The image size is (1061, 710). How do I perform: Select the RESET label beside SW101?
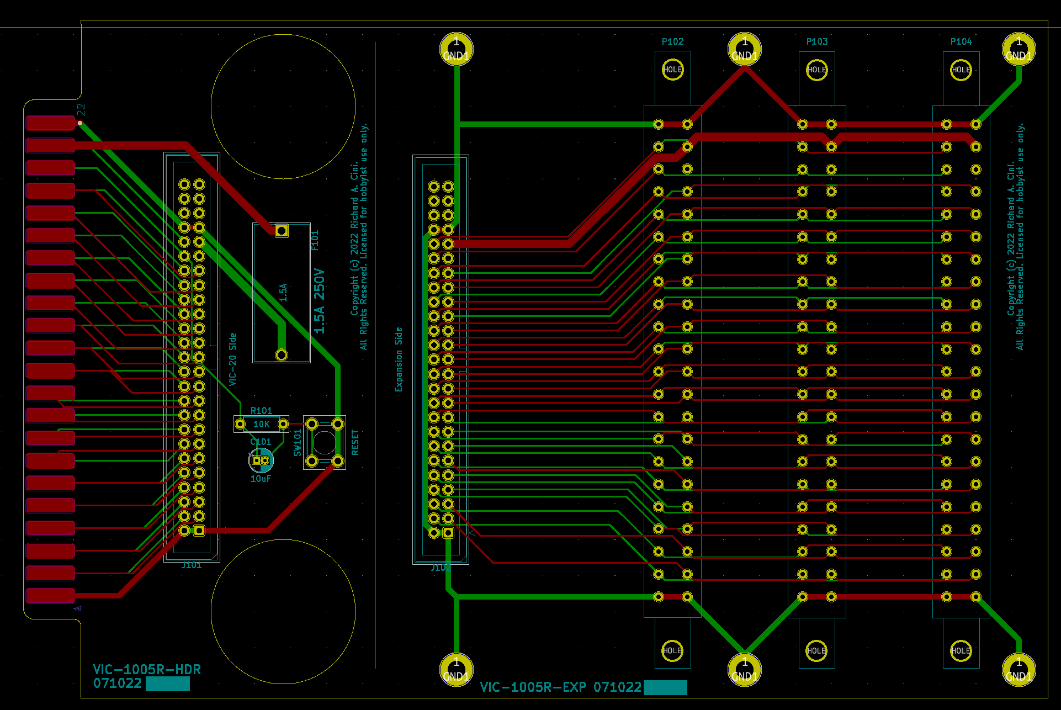355,443
